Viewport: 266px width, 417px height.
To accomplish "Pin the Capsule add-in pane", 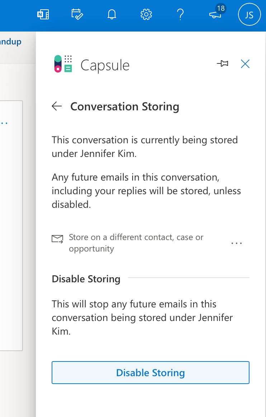I will pyautogui.click(x=222, y=64).
